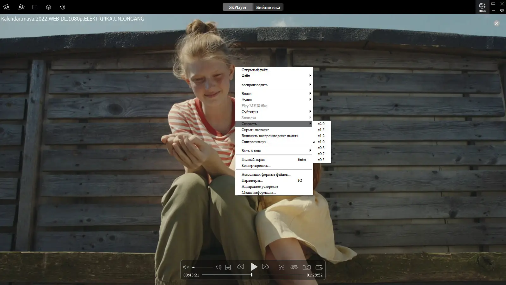Click the video seek progress bar
The width and height of the screenshot is (506, 285).
(253, 275)
